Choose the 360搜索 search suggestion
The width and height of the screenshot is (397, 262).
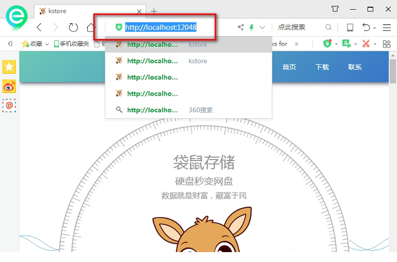[189, 110]
